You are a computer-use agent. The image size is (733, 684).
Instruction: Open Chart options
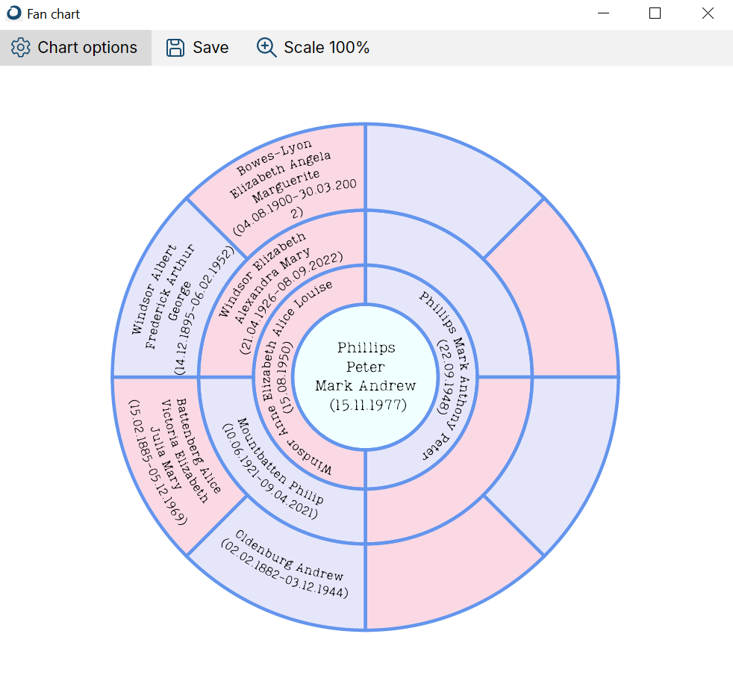pyautogui.click(x=75, y=48)
